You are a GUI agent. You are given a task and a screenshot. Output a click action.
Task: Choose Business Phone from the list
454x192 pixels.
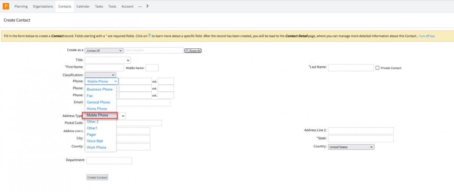click(x=100, y=89)
